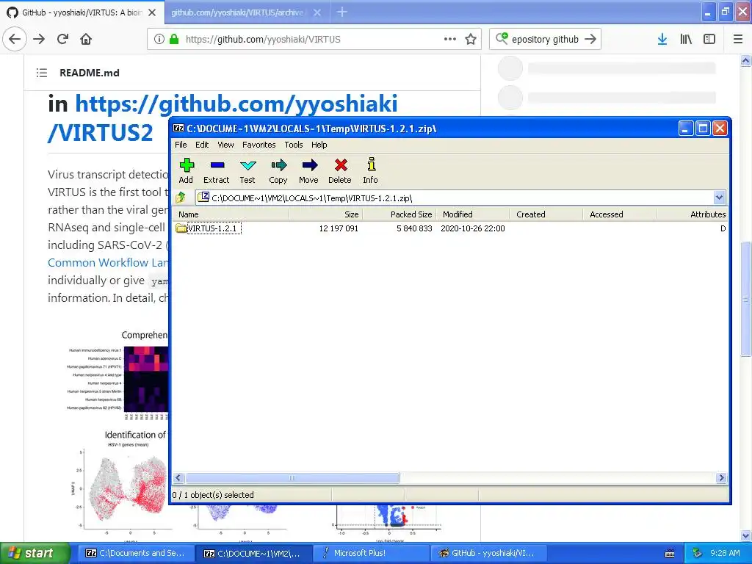
Task: Sort by Size column header
Action: point(325,214)
